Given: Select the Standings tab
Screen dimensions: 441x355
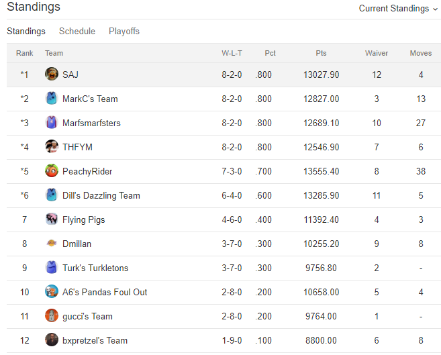Looking at the screenshot, I should tap(26, 31).
